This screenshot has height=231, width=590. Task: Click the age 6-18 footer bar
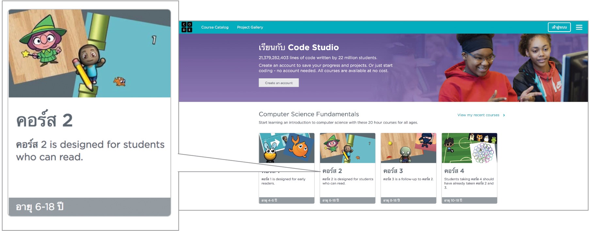(347, 200)
